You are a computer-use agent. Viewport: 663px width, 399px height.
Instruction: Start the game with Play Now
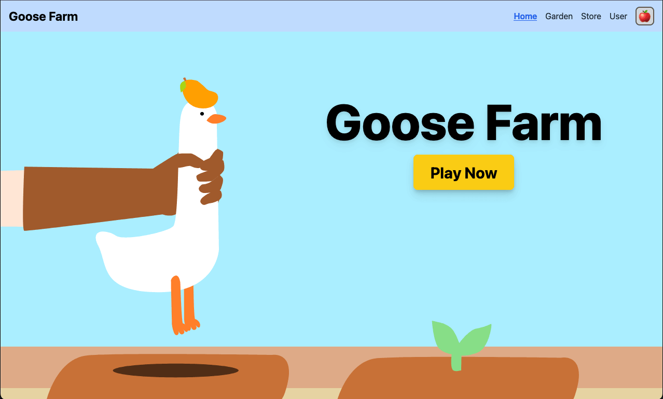pos(464,172)
